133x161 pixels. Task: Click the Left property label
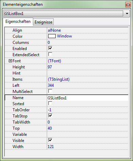[x=16, y=85]
